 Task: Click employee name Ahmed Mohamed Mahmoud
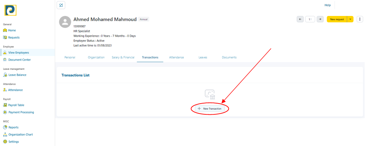[x=105, y=19]
